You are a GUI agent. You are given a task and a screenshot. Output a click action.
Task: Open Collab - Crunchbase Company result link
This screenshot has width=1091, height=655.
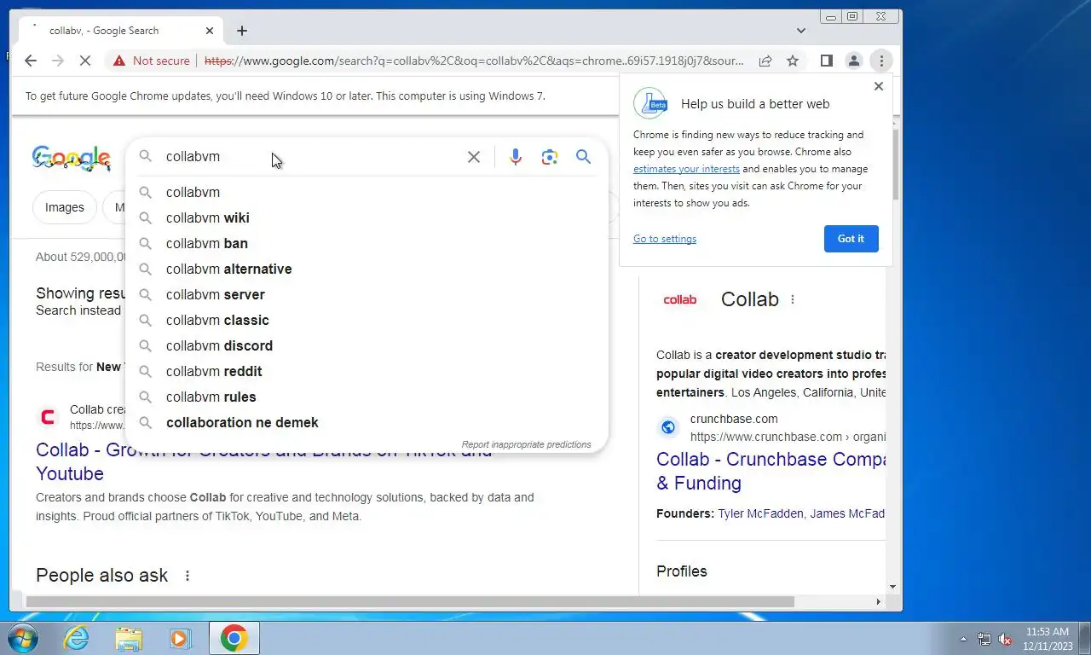tap(771, 471)
